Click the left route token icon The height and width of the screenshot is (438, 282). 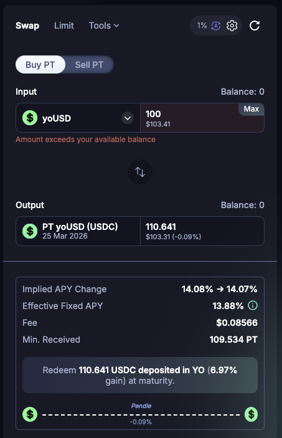click(30, 414)
